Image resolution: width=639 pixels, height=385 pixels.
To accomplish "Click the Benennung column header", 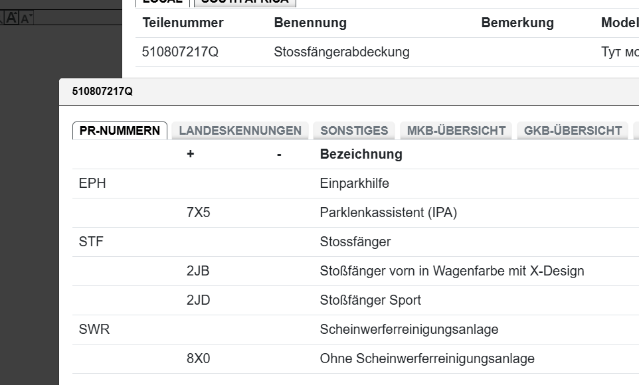I will coord(310,23).
